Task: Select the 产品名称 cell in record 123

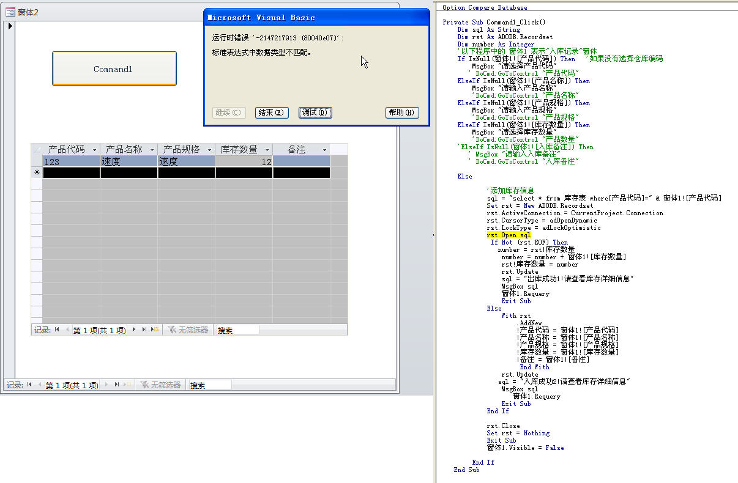Action: pyautogui.click(x=129, y=161)
